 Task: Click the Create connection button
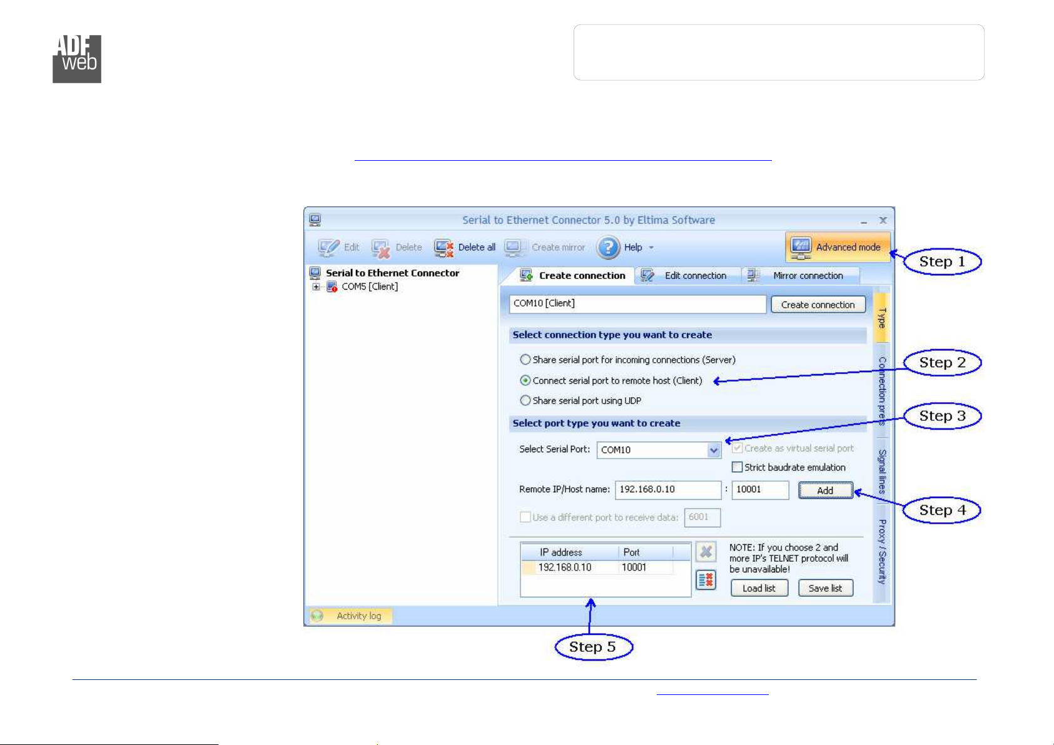(x=818, y=305)
